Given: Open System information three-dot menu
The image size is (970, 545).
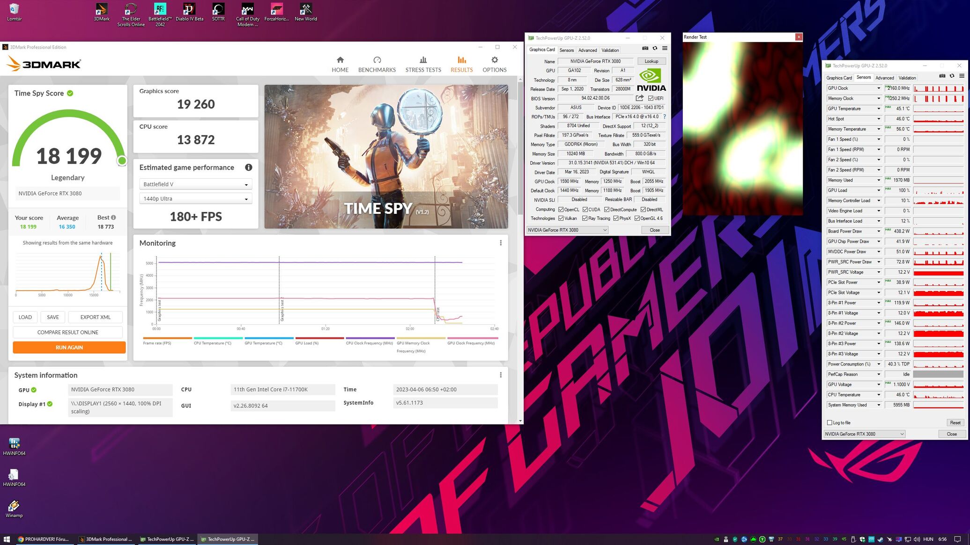Looking at the screenshot, I should 501,375.
